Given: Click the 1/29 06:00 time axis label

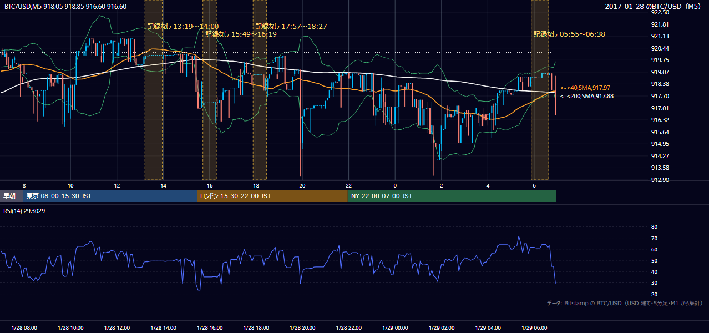Looking at the screenshot, I should point(534,328).
